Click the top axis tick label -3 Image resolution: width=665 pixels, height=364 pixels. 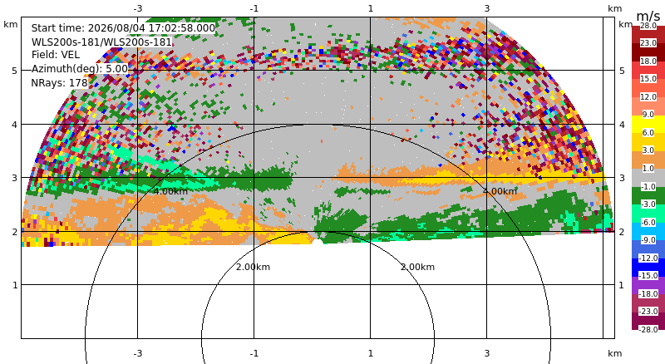137,8
